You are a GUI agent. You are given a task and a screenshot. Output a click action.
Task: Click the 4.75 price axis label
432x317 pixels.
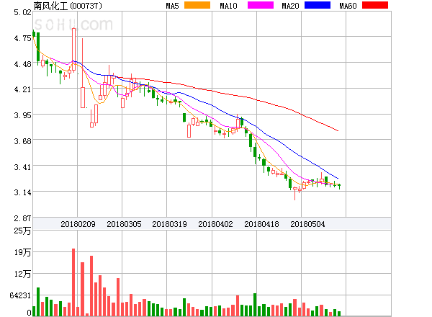[22, 38]
